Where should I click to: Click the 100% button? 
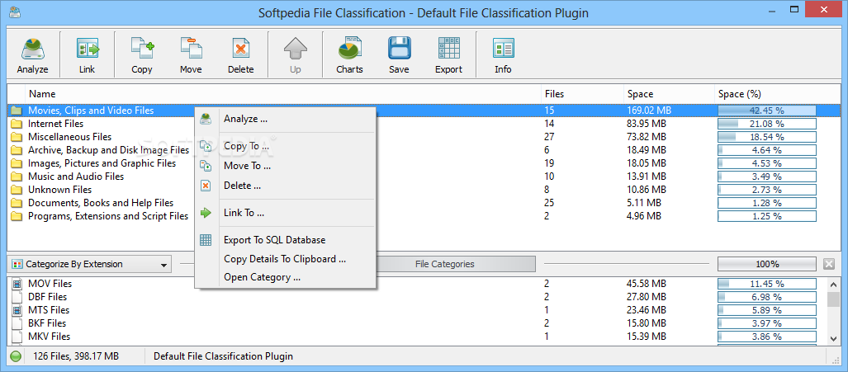(x=767, y=264)
